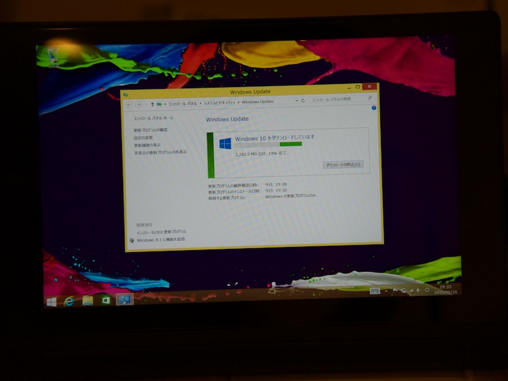Screen dimensions: 508x381
Task: Open the 更新プログラムの確認 link
Action: [150, 130]
